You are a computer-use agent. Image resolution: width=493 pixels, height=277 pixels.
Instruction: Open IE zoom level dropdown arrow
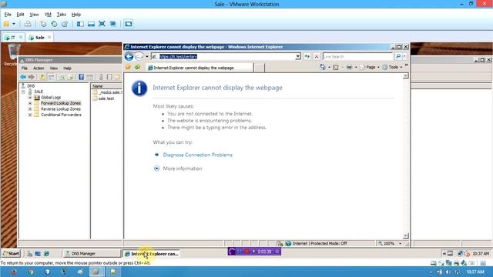click(400, 243)
